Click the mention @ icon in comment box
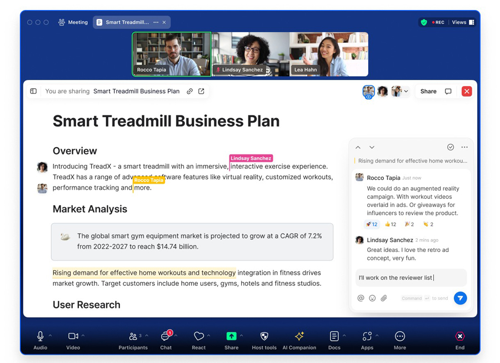500x363 pixels. pos(361,298)
